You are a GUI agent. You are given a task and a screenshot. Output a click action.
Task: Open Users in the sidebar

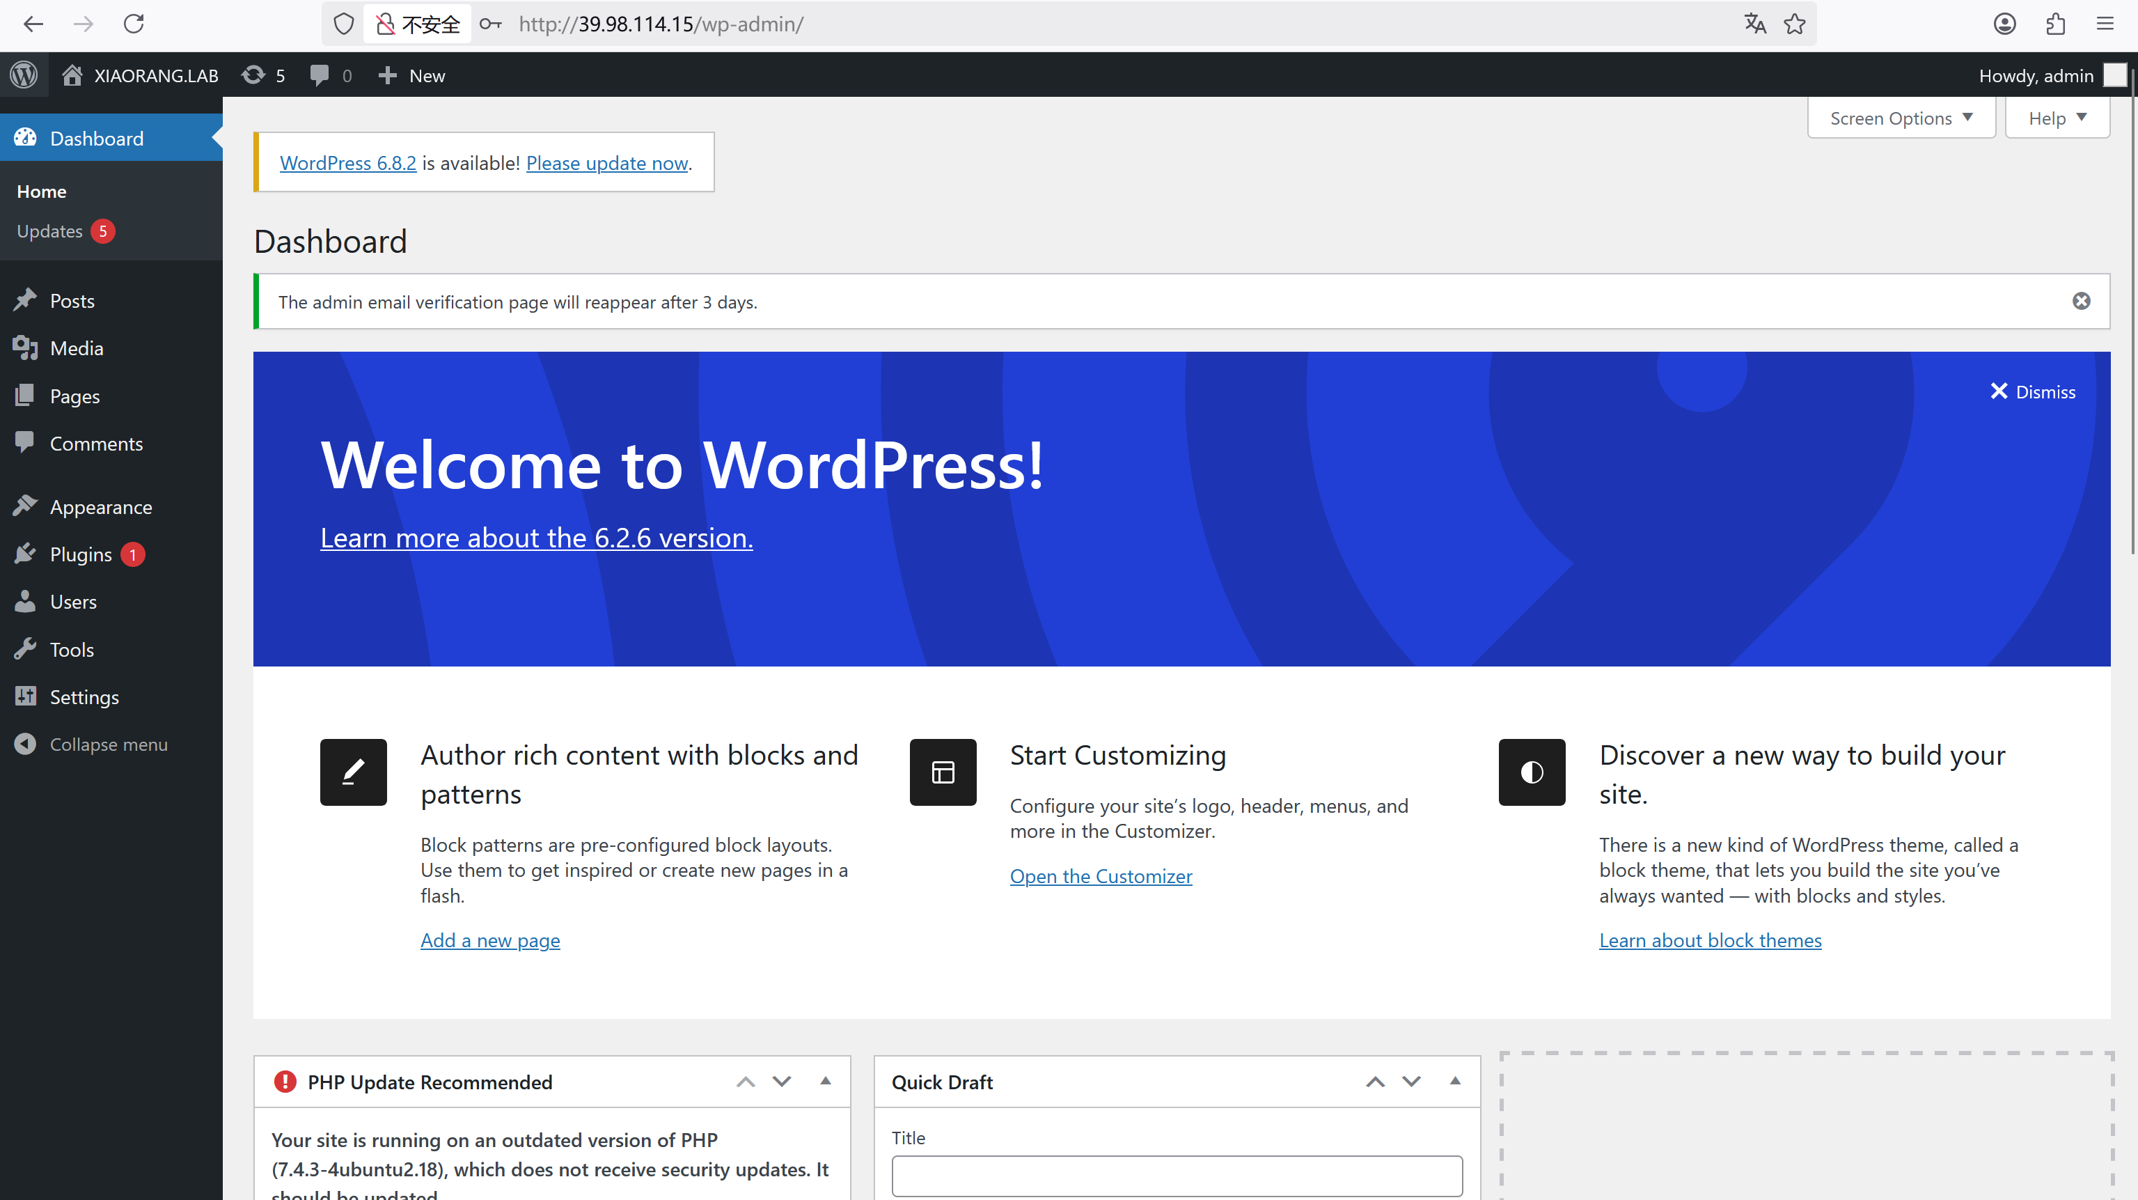click(x=111, y=601)
